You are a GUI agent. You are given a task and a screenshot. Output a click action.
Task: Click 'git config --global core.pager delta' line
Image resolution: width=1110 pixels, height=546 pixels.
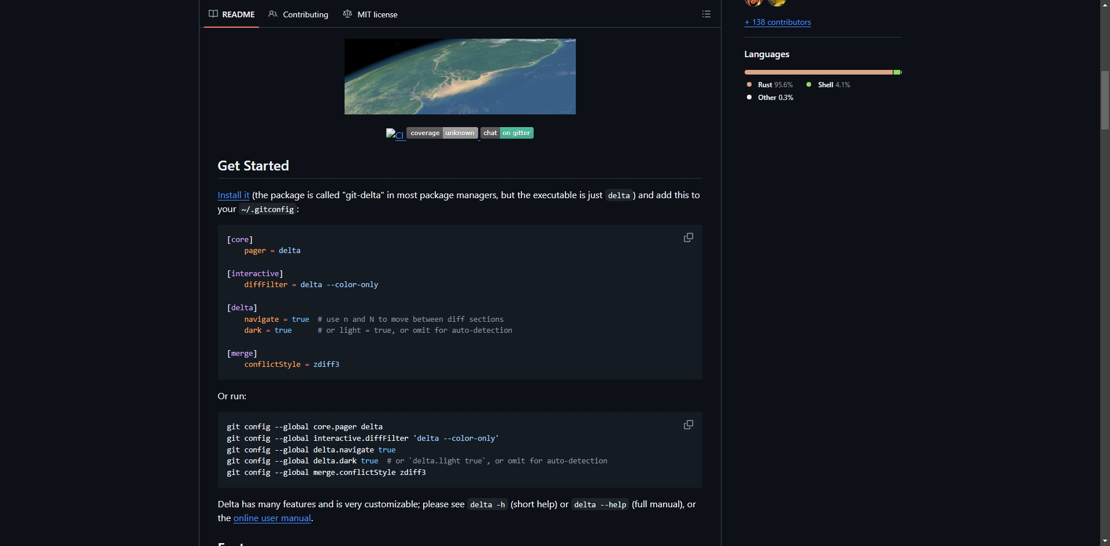[x=305, y=427]
